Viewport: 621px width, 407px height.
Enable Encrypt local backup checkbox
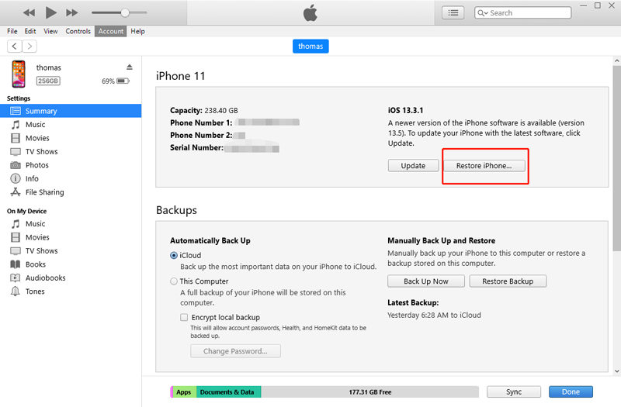point(184,317)
